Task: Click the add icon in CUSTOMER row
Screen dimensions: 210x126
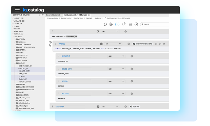Action: click(126, 106)
